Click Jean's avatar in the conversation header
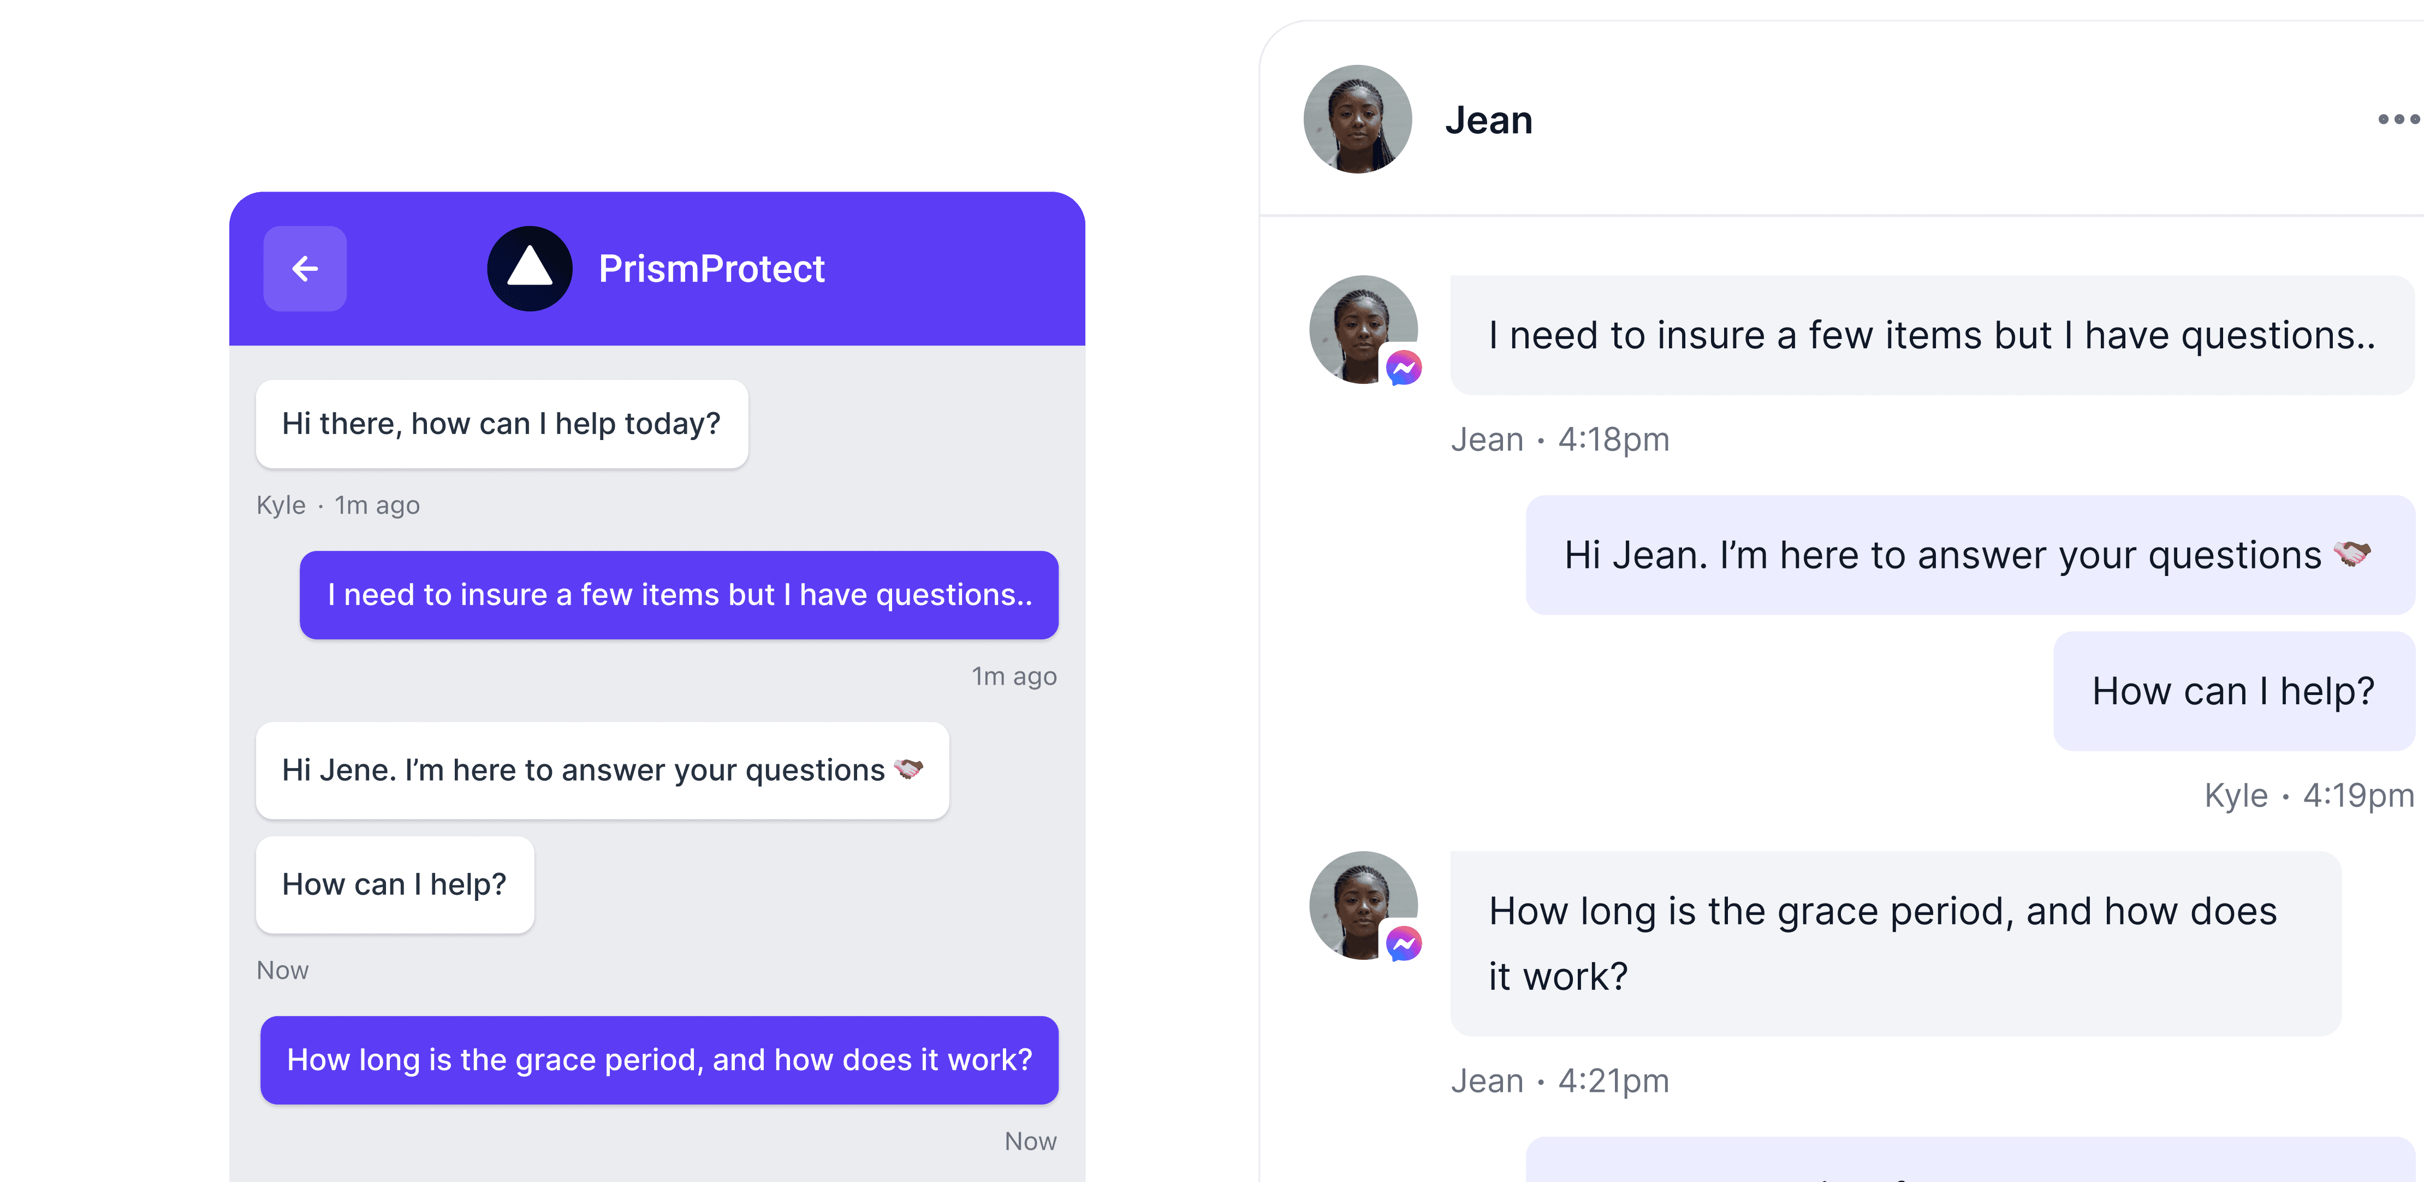Viewport: 2424px width, 1182px height. (x=1357, y=120)
